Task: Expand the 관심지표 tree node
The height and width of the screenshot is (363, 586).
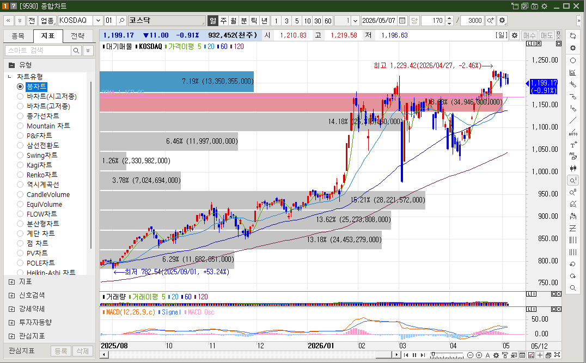Action: coord(11,336)
